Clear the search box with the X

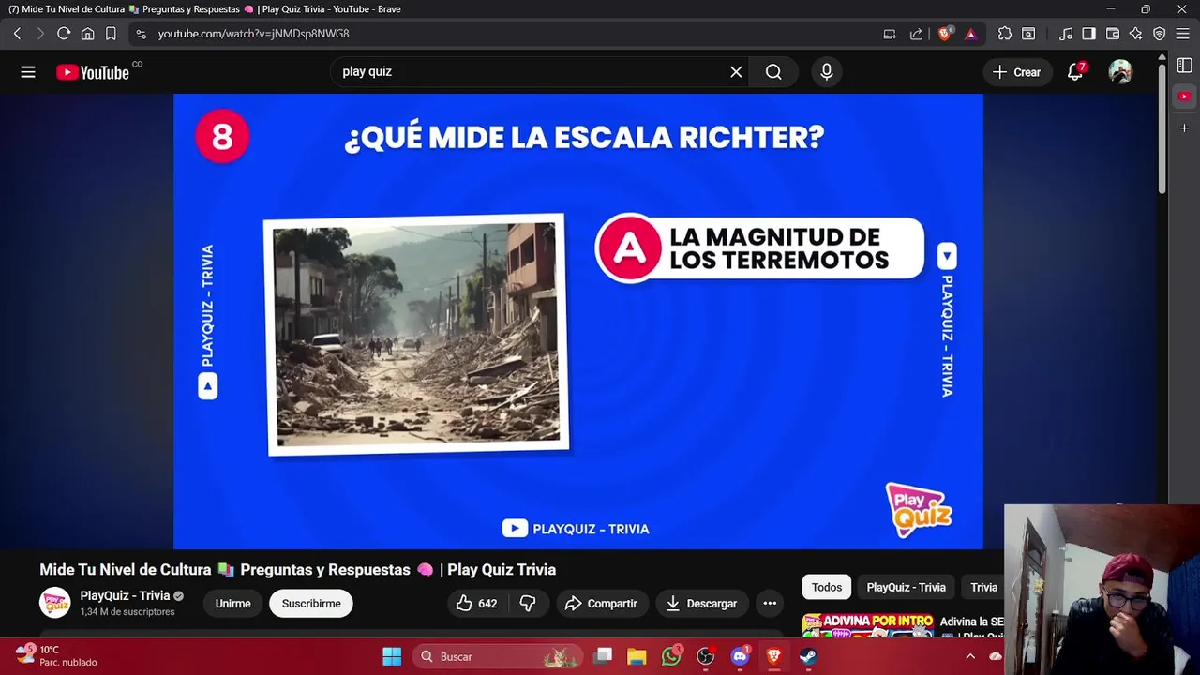[736, 72]
